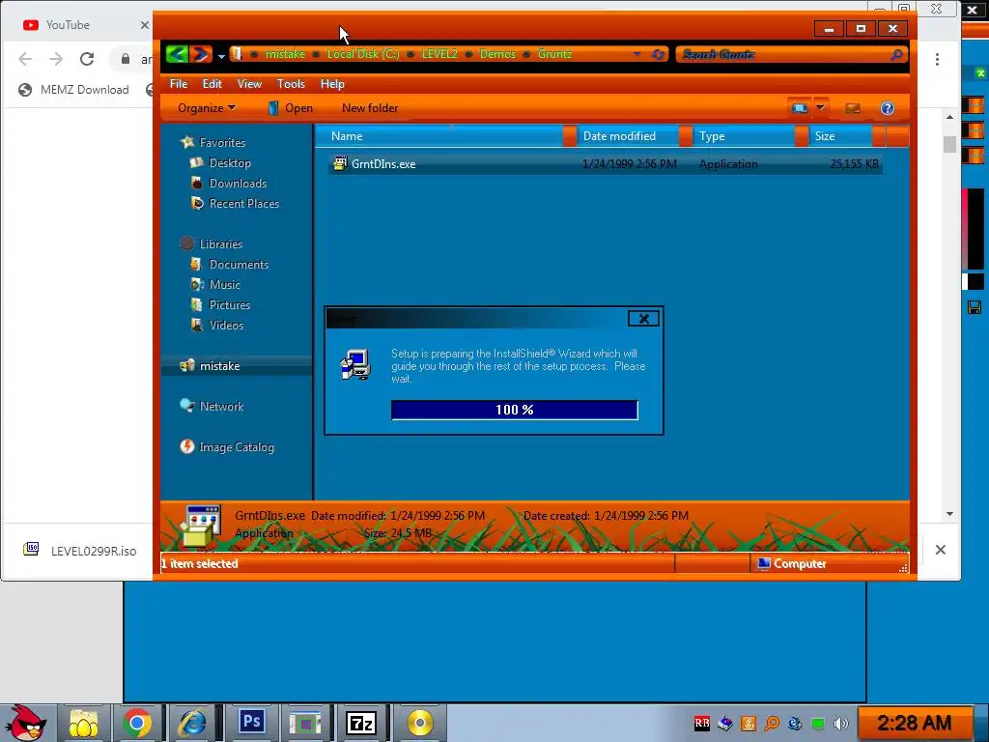Click the 100 % setup progress bar
989x742 pixels.
pyautogui.click(x=515, y=410)
